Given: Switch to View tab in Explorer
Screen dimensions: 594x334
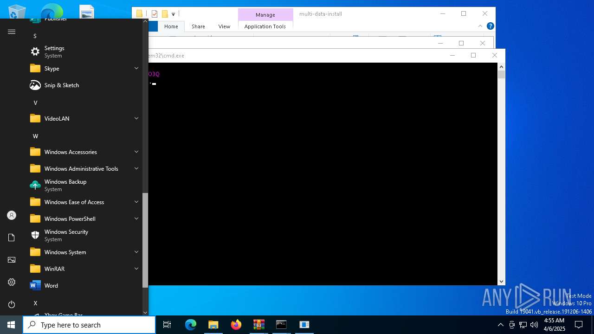Looking at the screenshot, I should tap(224, 26).
